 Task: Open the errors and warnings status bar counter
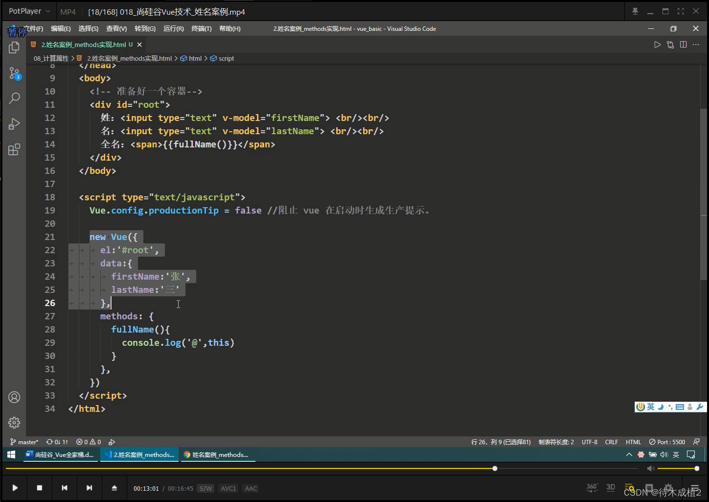coord(89,442)
